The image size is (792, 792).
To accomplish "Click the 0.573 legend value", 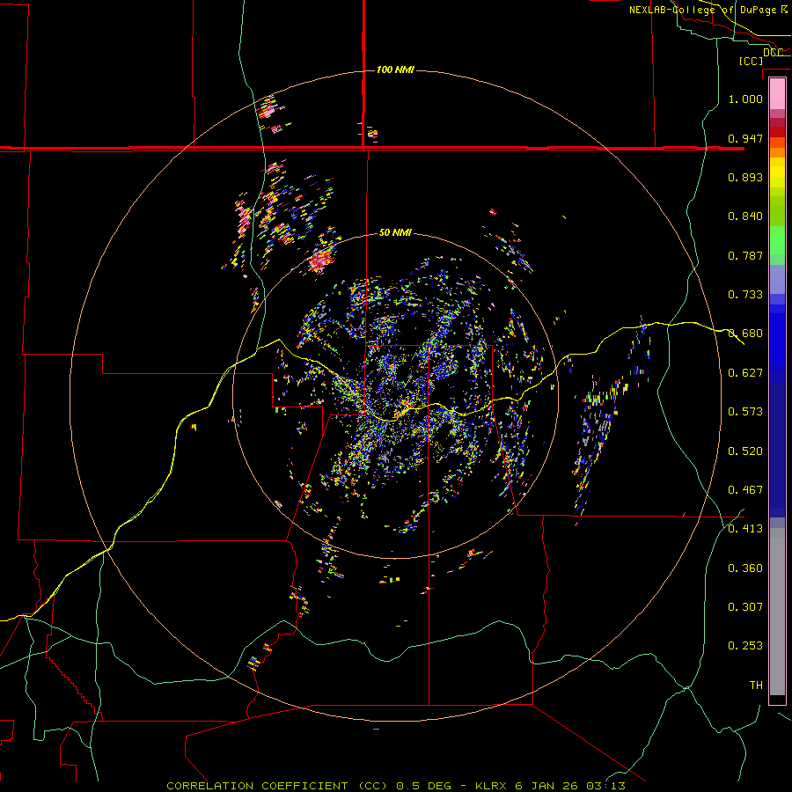I will [x=745, y=412].
